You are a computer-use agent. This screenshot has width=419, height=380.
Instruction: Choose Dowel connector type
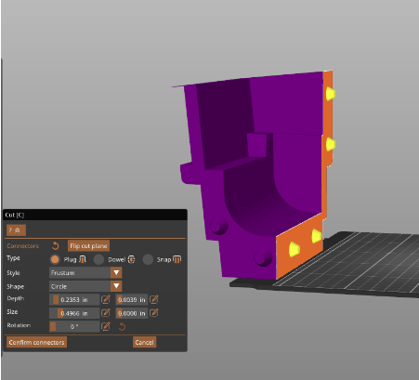[98, 259]
